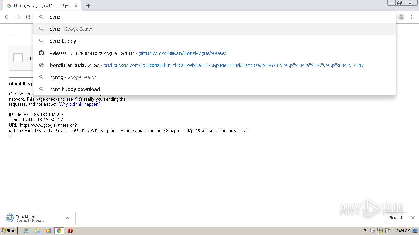The height and width of the screenshot is (235, 419).
Task: Close the downloads bar
Action: coord(413,218)
